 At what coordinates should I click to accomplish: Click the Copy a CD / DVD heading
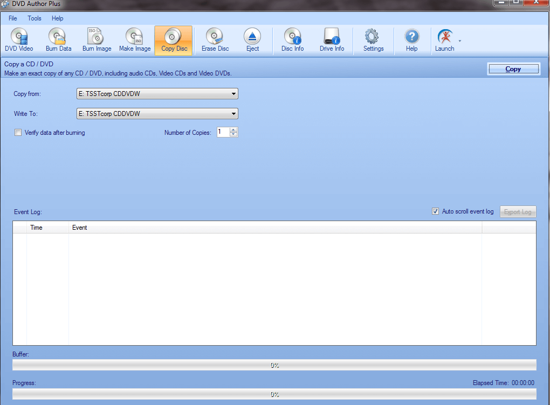coord(29,64)
